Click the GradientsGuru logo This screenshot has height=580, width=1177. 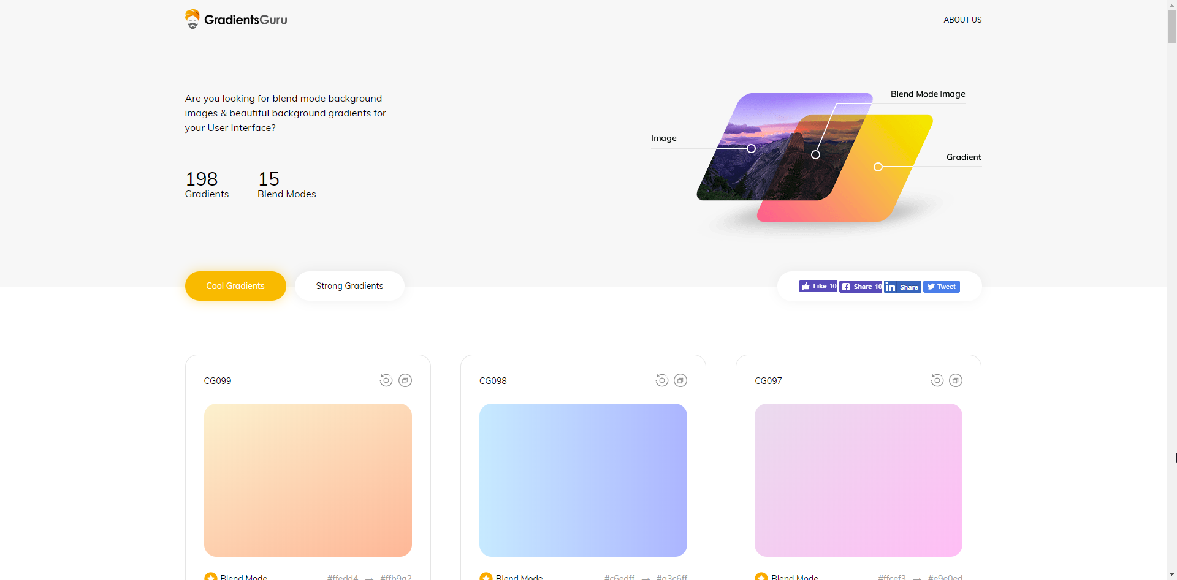tap(235, 19)
